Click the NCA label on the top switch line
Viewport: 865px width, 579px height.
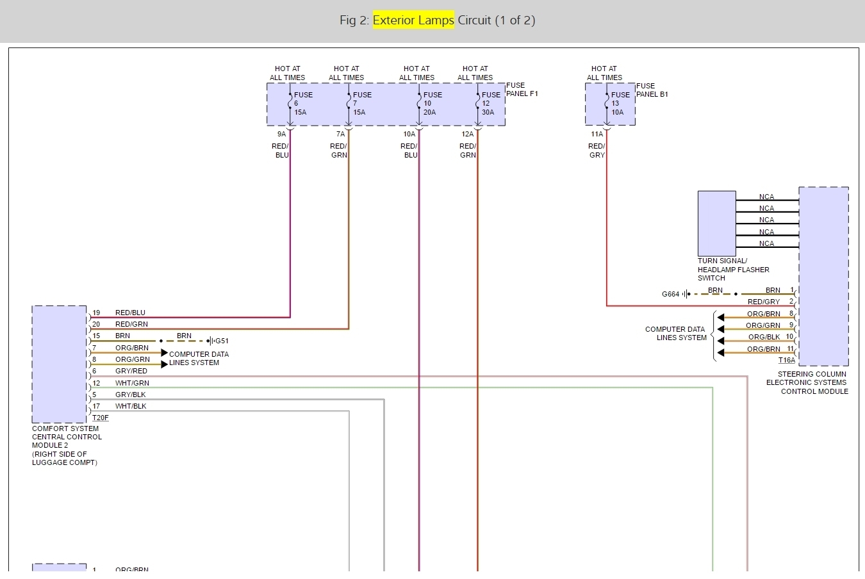click(766, 196)
